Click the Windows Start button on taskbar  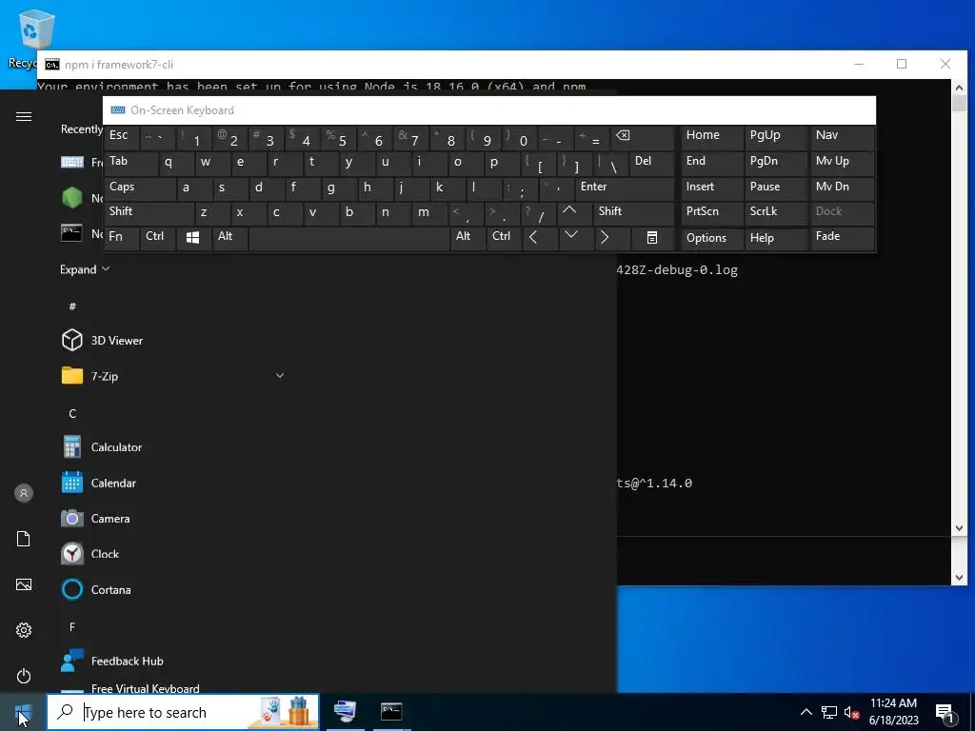coord(23,712)
